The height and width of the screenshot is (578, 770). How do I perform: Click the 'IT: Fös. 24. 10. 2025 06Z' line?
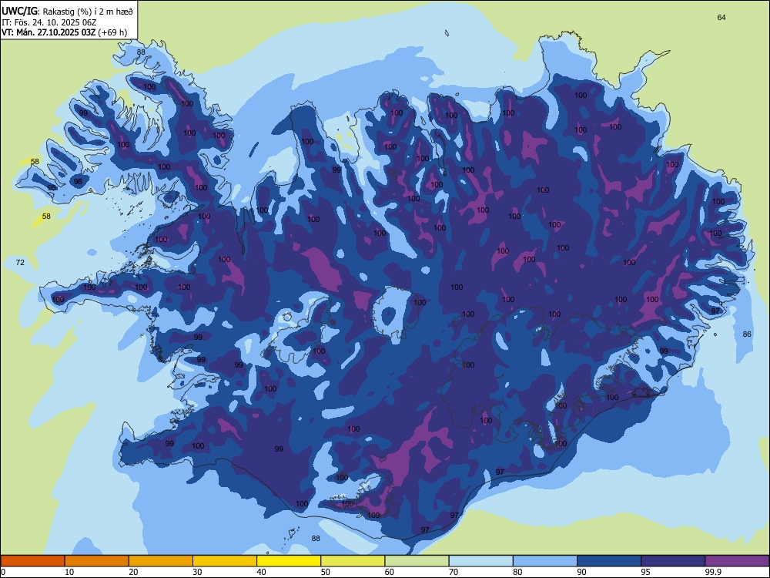pos(49,22)
